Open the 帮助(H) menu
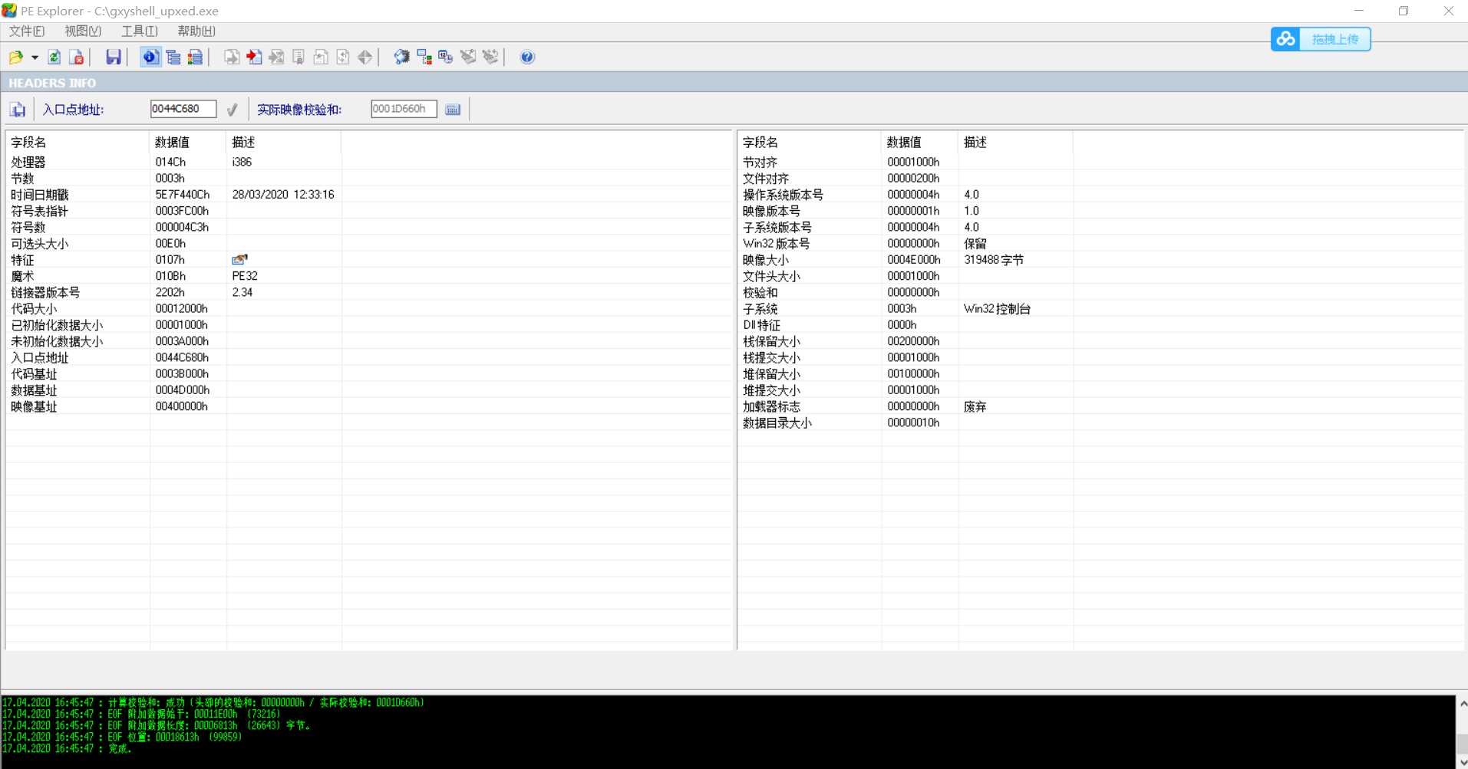 click(x=196, y=31)
